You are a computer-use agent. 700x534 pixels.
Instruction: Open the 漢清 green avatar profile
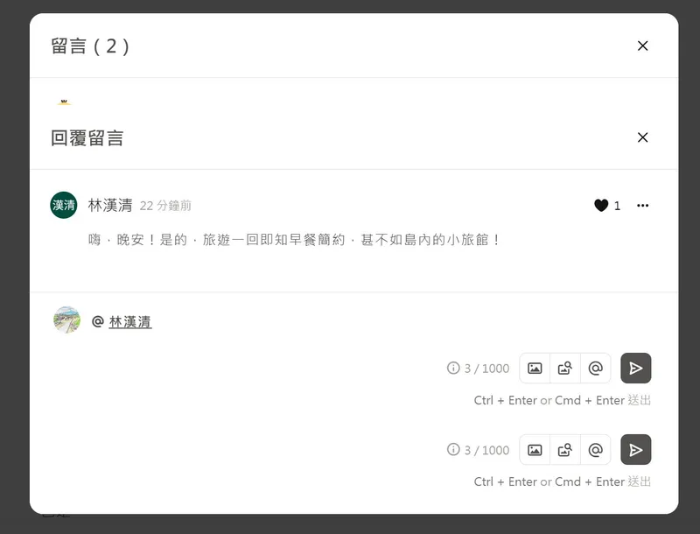(x=63, y=205)
